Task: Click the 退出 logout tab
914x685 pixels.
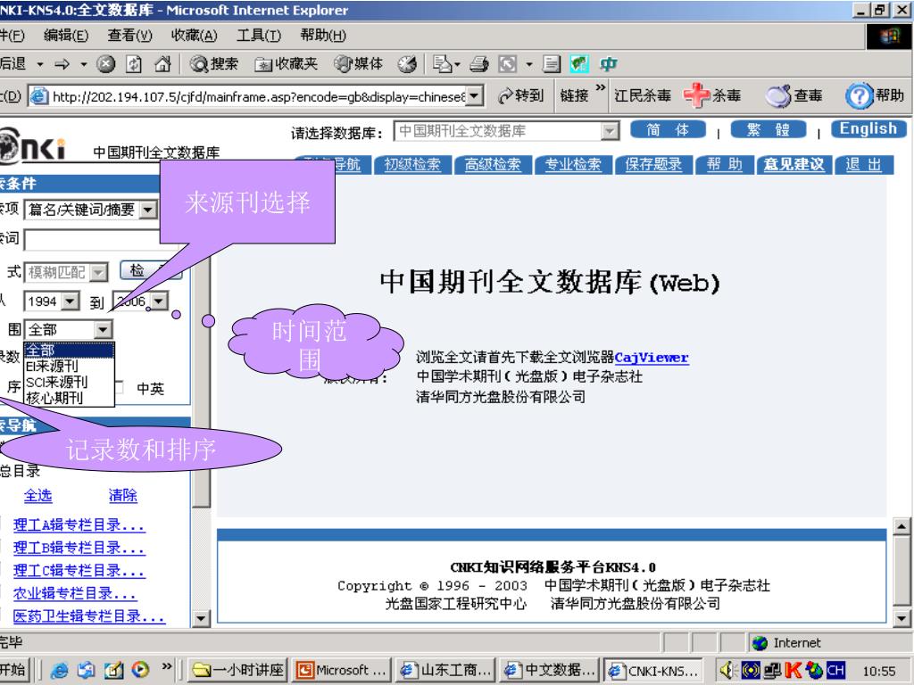Action: click(864, 165)
